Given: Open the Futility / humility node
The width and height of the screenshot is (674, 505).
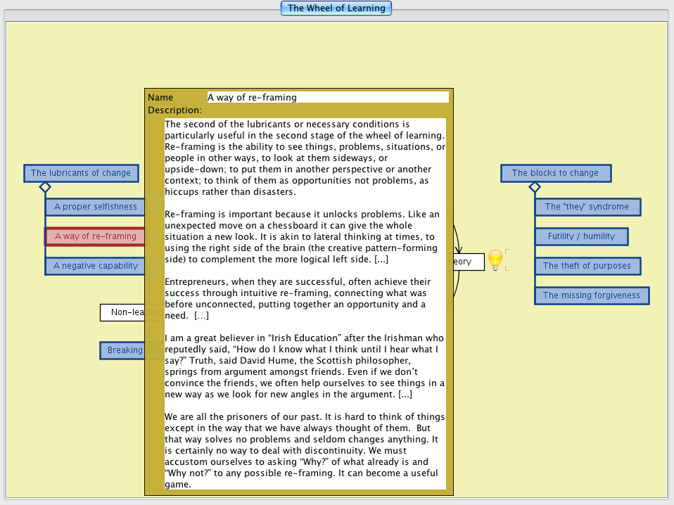Looking at the screenshot, I should point(581,236).
